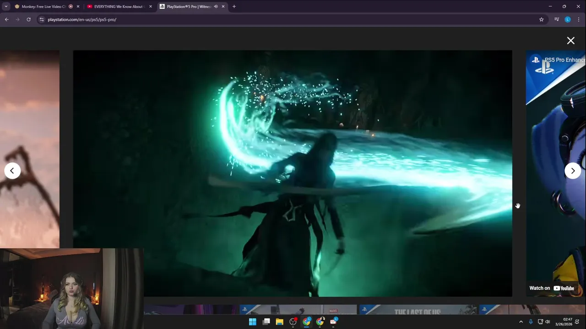Close the PlayStation media gallery overlay

click(571, 41)
